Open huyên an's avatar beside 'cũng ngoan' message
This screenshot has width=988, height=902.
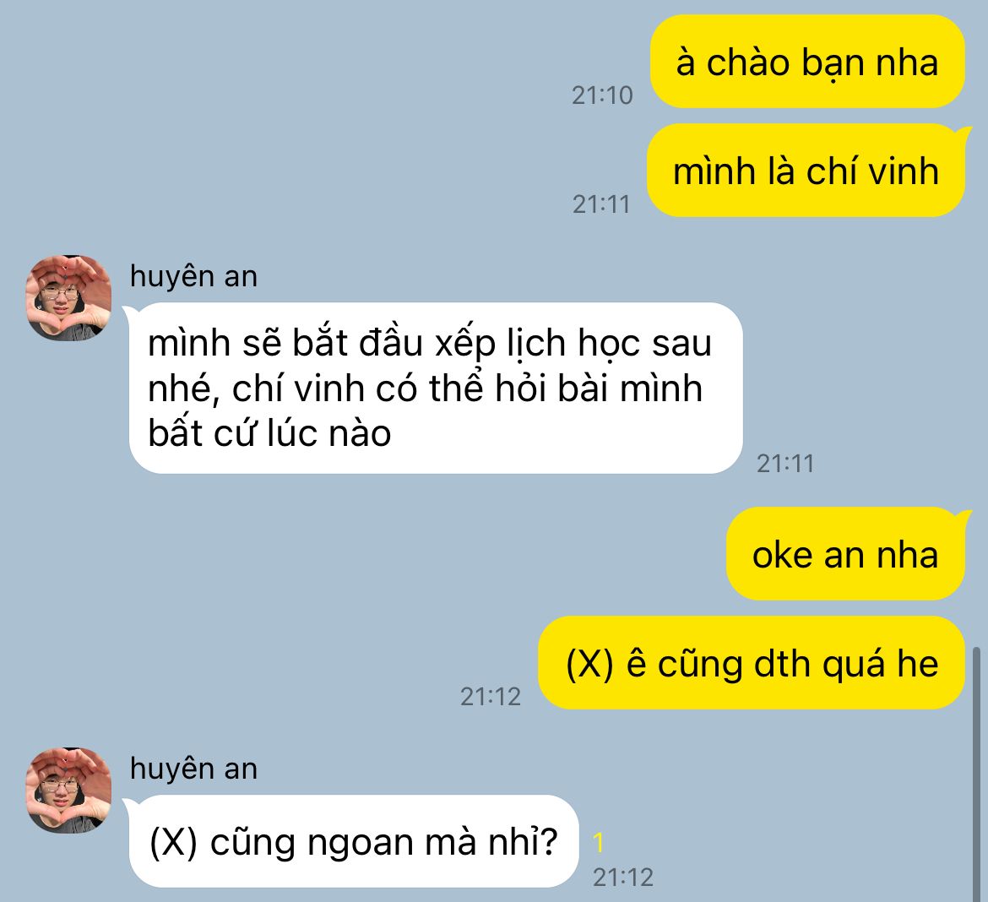(68, 791)
